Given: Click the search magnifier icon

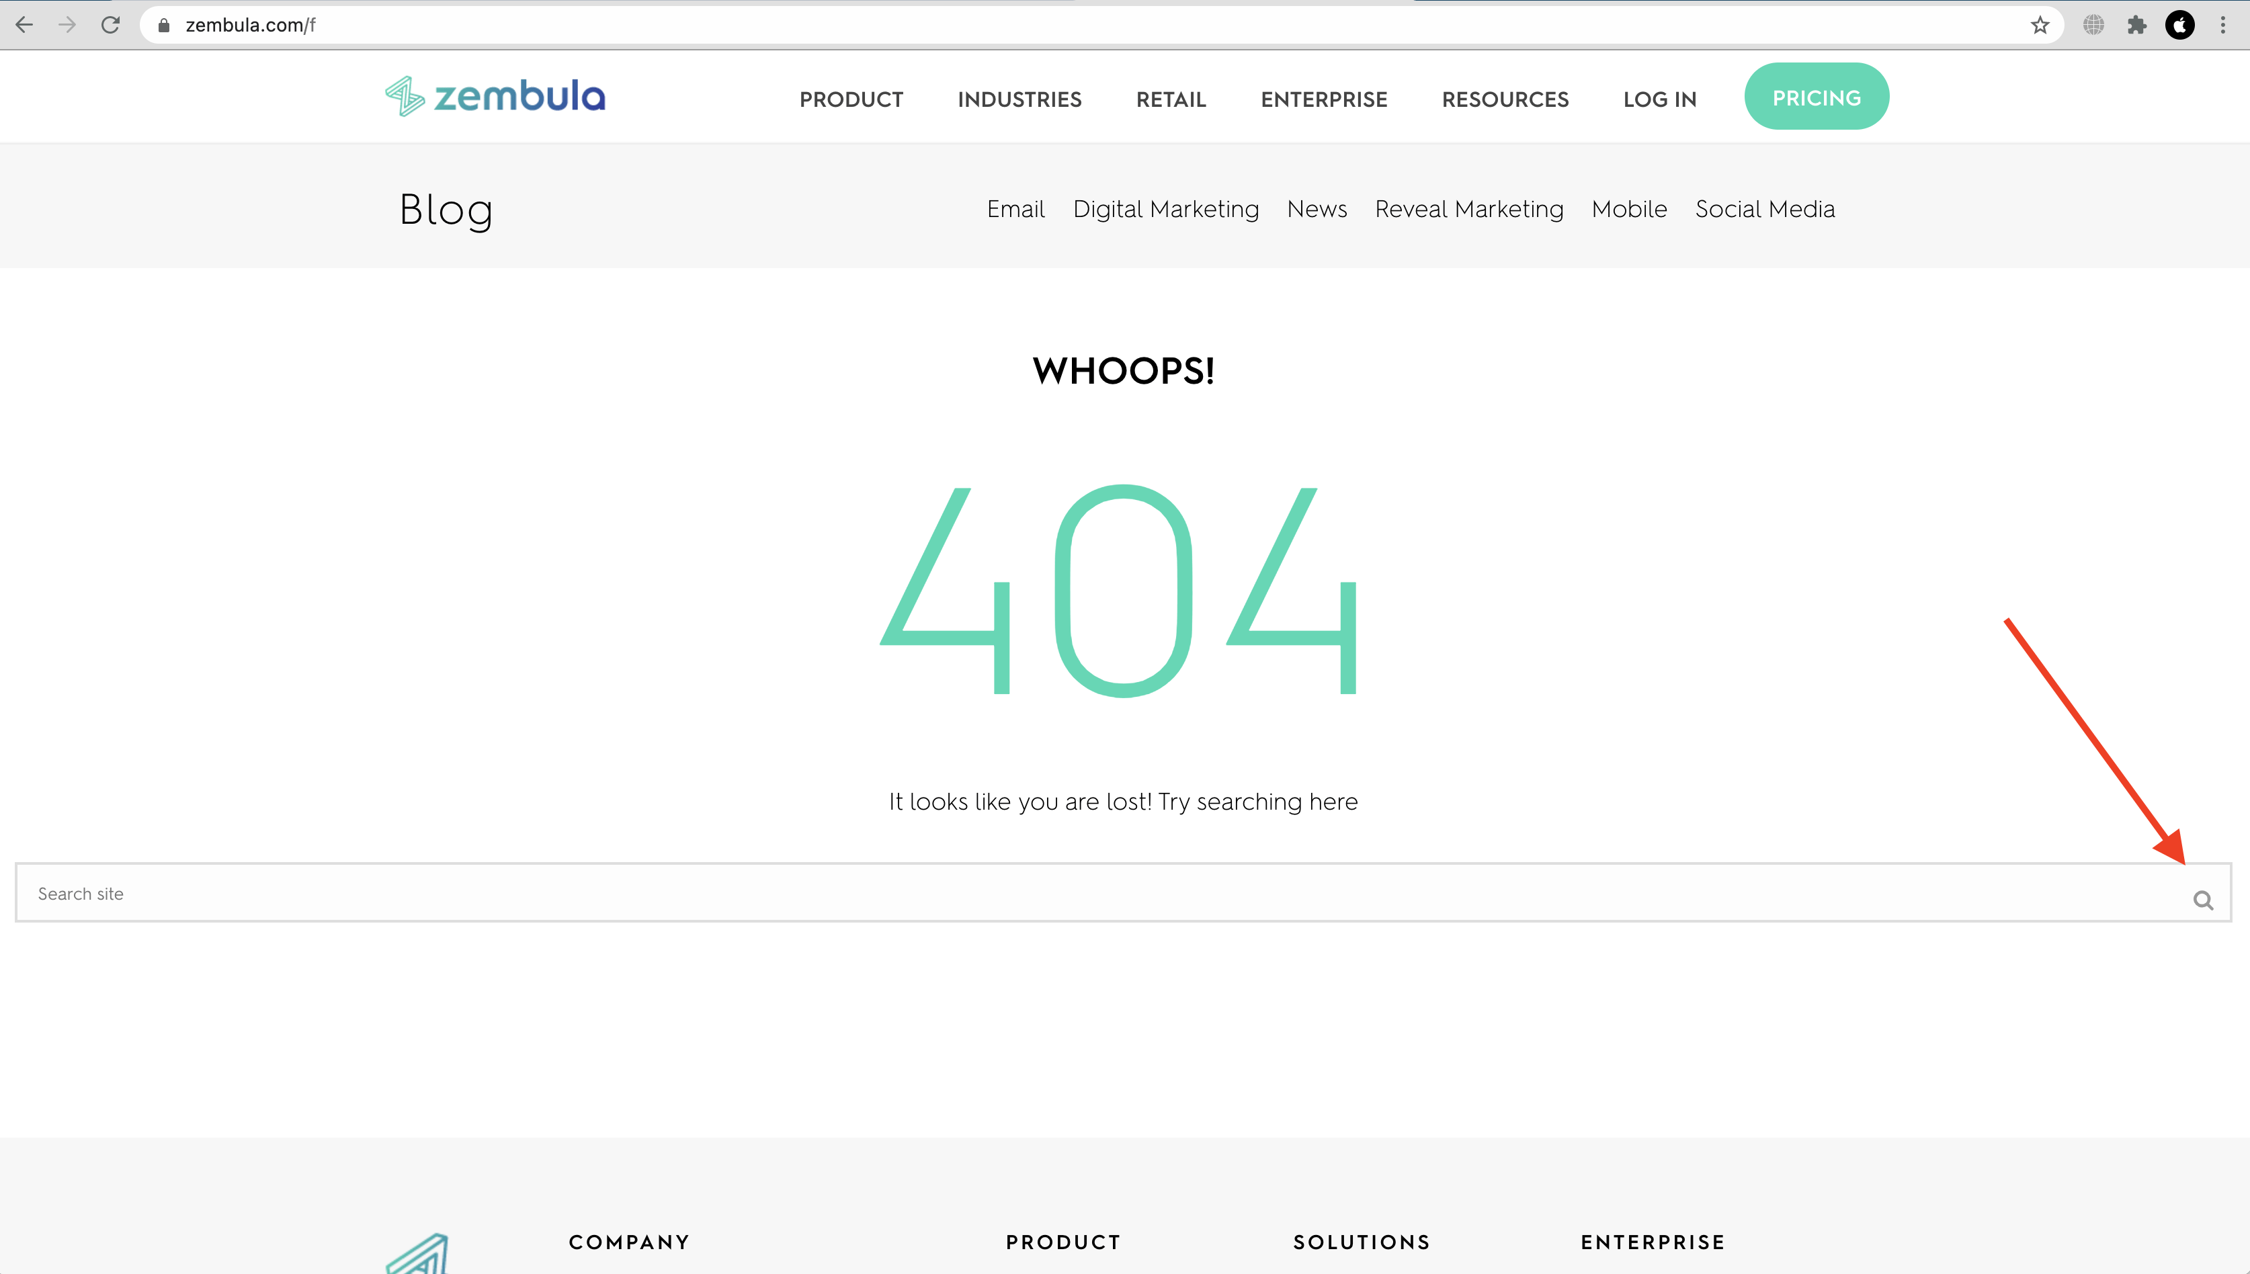Looking at the screenshot, I should (x=2203, y=900).
